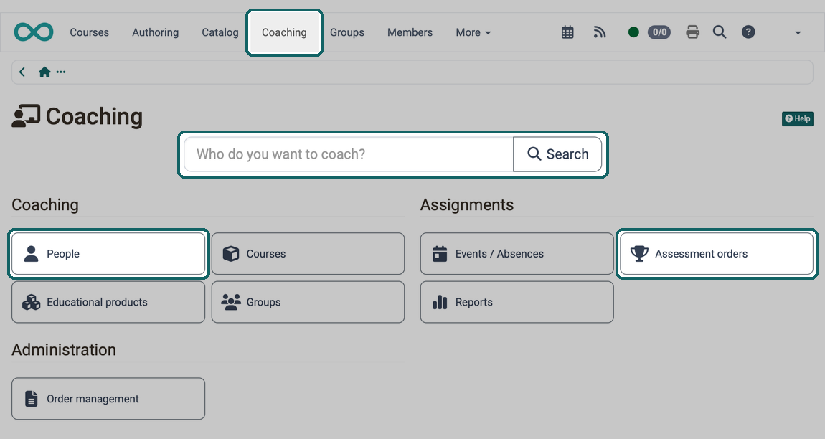Click the green Help button
825x439 pixels.
pyautogui.click(x=797, y=118)
